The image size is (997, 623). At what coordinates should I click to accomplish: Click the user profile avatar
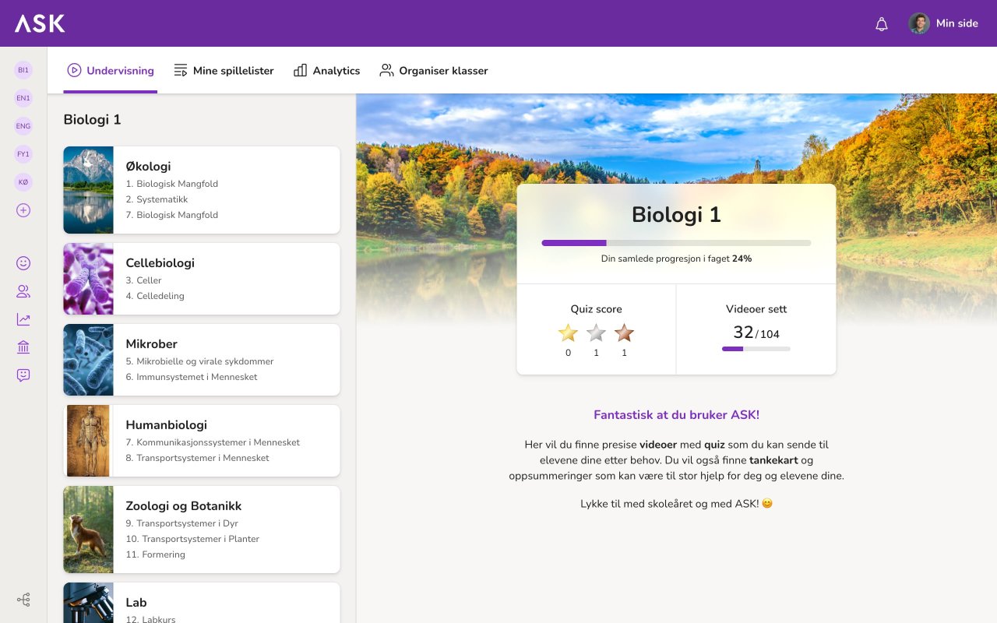[919, 23]
